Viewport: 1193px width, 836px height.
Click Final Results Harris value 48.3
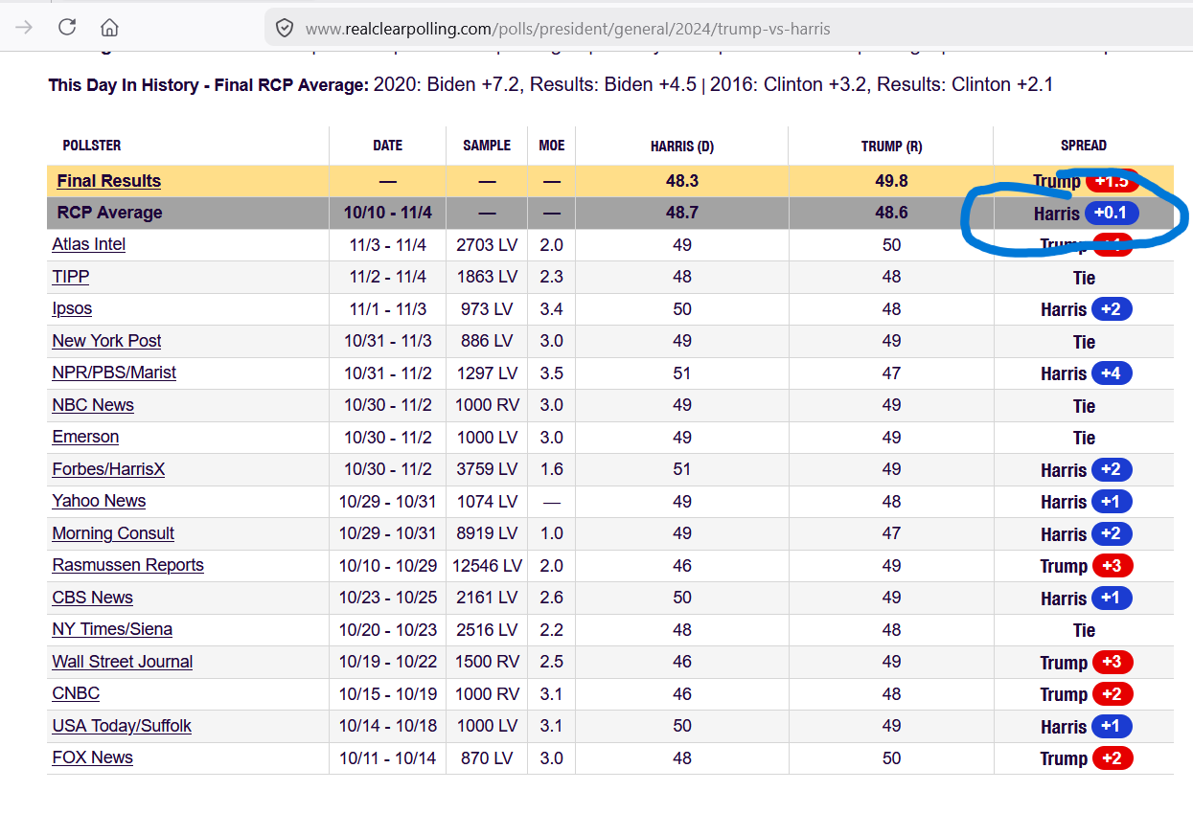point(682,181)
